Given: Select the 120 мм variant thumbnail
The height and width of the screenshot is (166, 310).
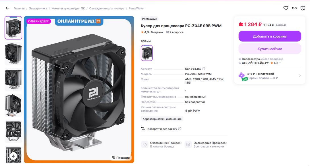Looking at the screenshot, I should [147, 53].
